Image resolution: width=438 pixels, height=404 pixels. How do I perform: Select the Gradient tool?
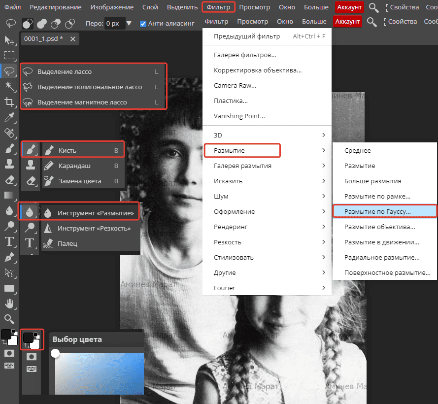[x=9, y=195]
